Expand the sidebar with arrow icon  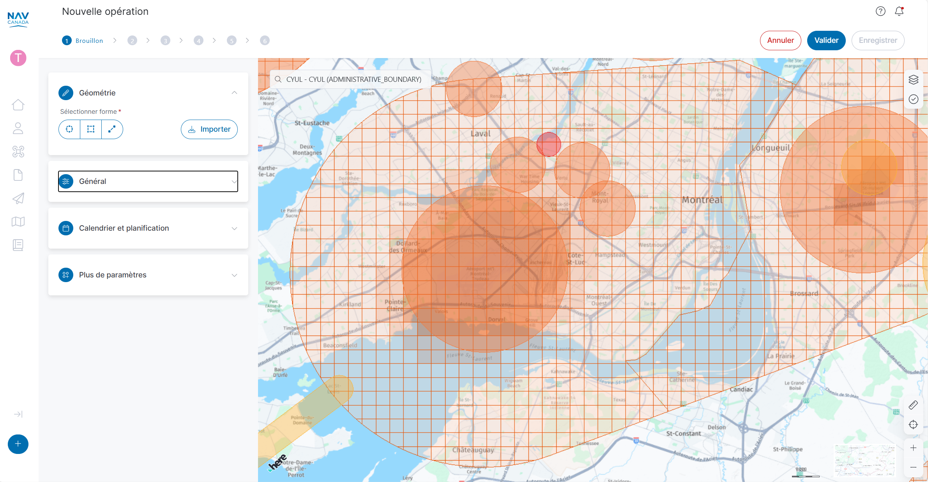pyautogui.click(x=18, y=414)
